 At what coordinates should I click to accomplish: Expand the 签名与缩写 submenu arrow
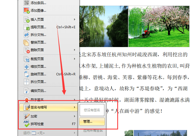pos(75,107)
